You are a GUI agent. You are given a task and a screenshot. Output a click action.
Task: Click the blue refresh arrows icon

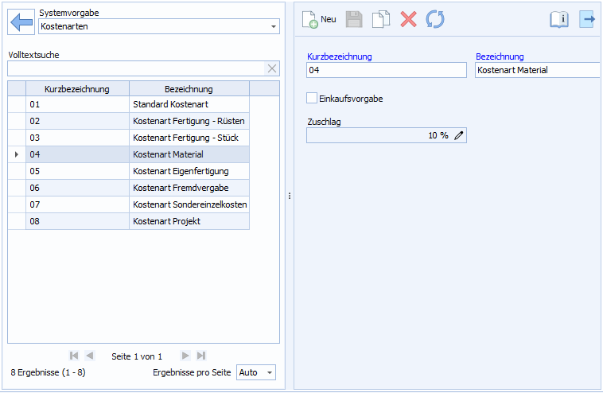coord(435,19)
